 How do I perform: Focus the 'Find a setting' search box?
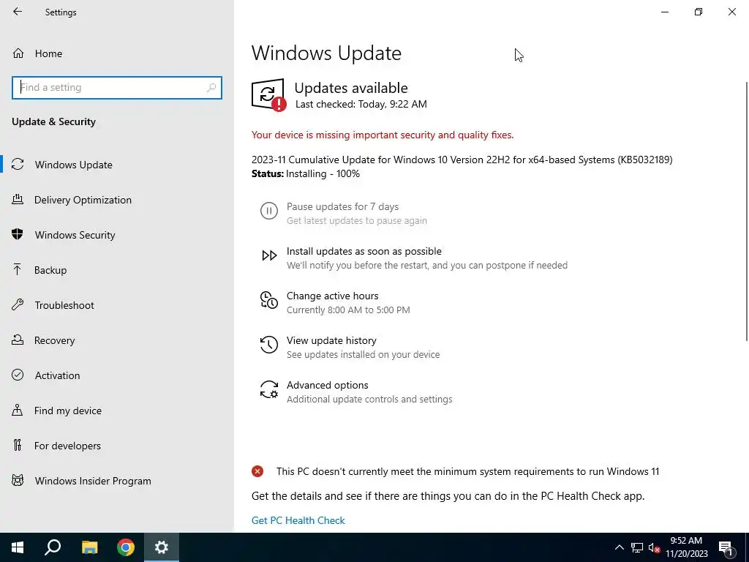pos(116,88)
